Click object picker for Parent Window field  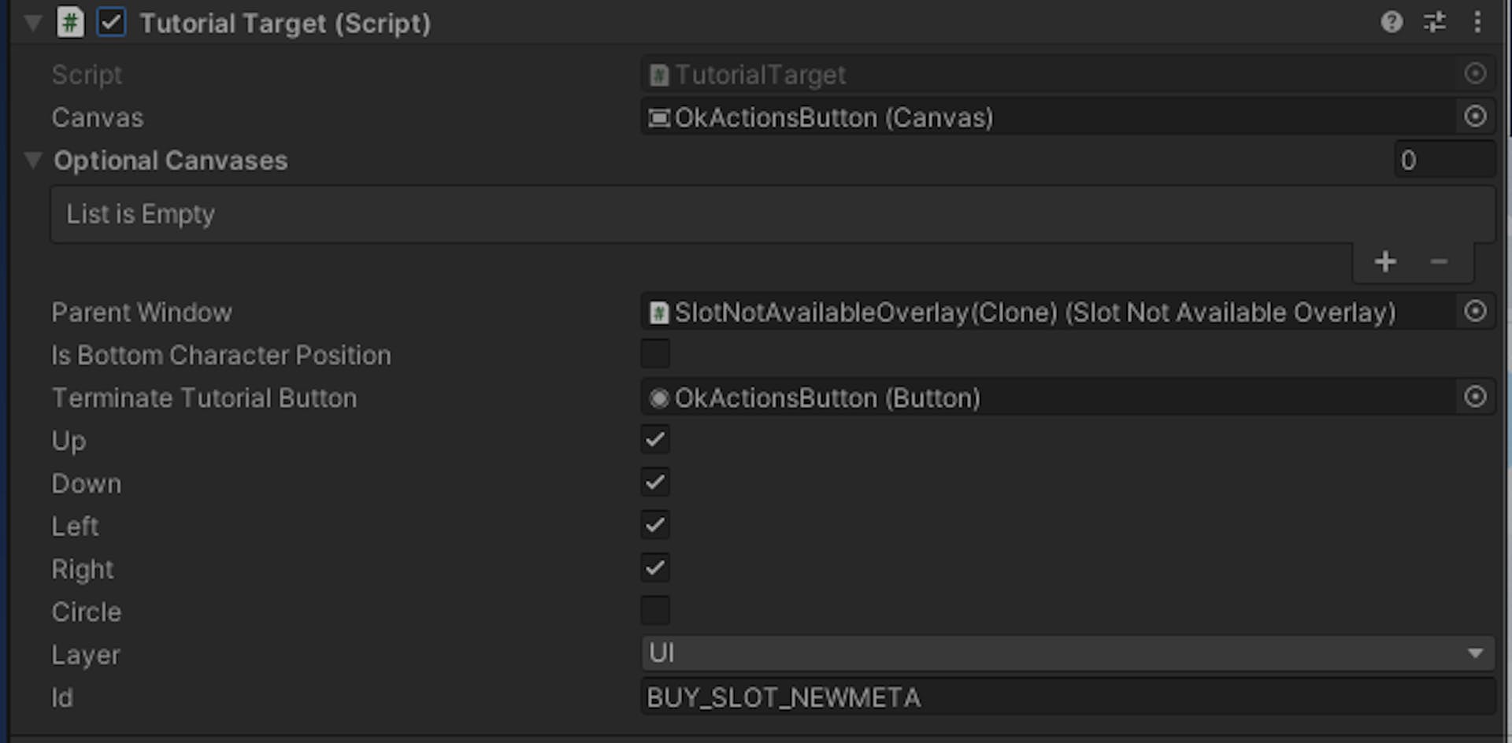[x=1475, y=312]
